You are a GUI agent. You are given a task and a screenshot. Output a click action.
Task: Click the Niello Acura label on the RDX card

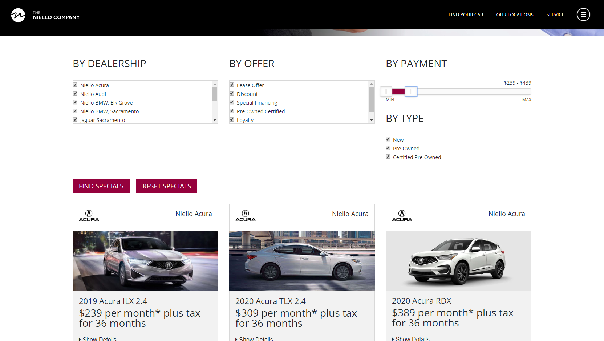pyautogui.click(x=507, y=214)
